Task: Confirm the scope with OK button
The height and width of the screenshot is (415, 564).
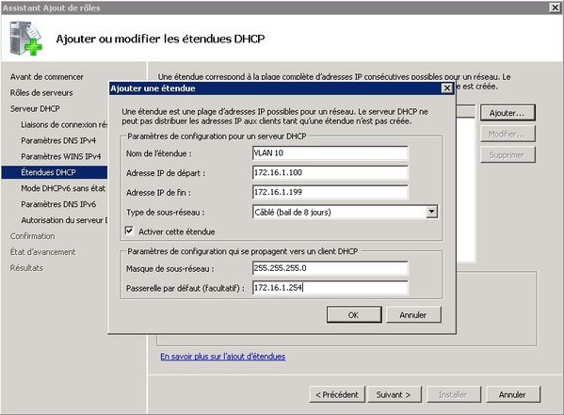Action: pyautogui.click(x=354, y=315)
